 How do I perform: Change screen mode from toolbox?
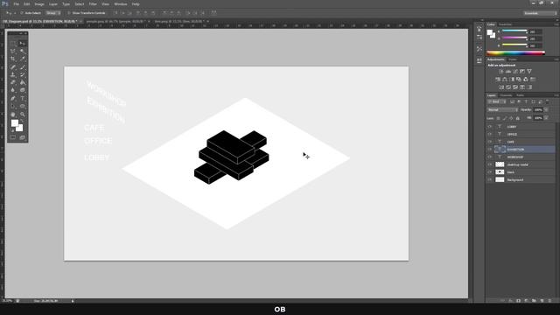click(x=23, y=137)
